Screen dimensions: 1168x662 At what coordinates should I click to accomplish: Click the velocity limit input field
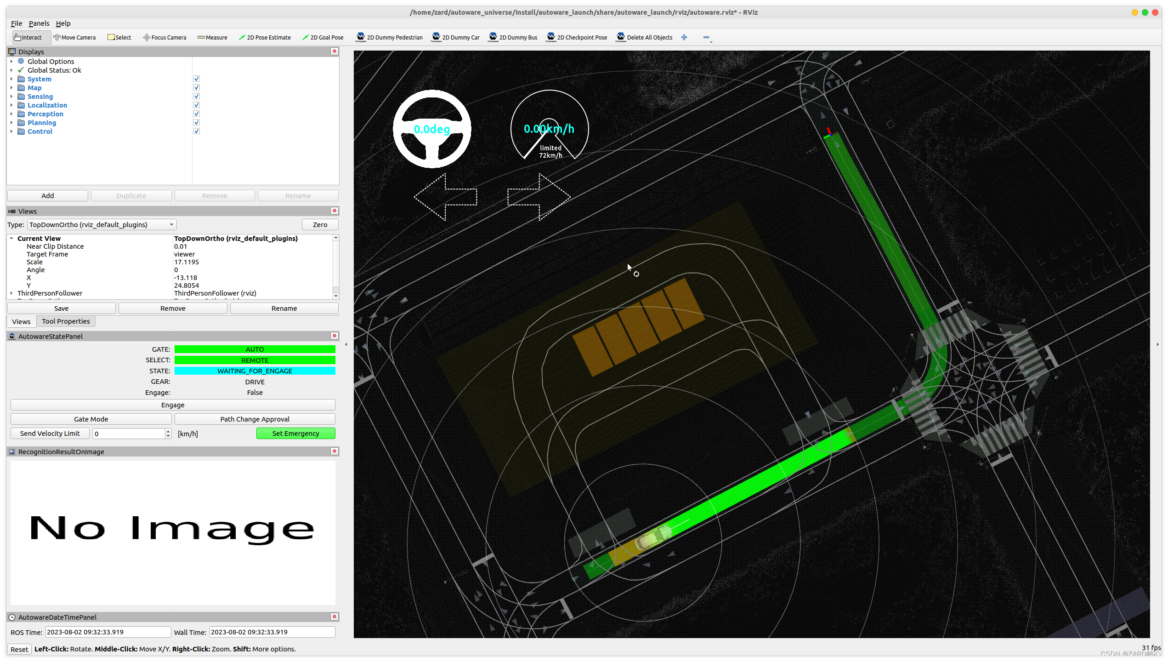coord(129,433)
